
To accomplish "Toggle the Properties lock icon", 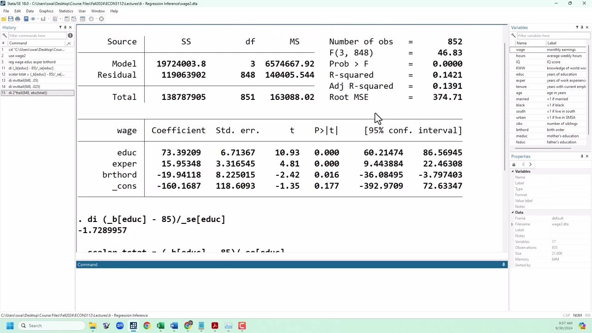I will (x=513, y=164).
